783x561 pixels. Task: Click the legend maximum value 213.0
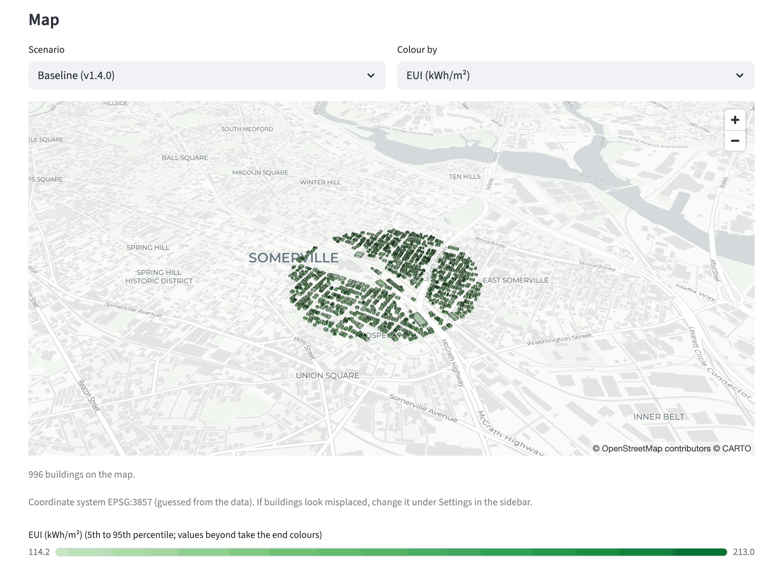pos(744,552)
